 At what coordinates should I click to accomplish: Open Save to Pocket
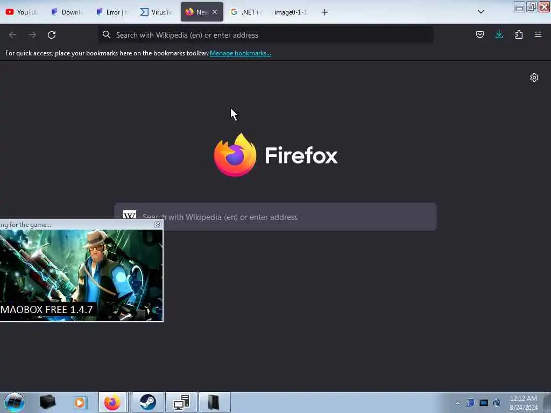(x=479, y=34)
